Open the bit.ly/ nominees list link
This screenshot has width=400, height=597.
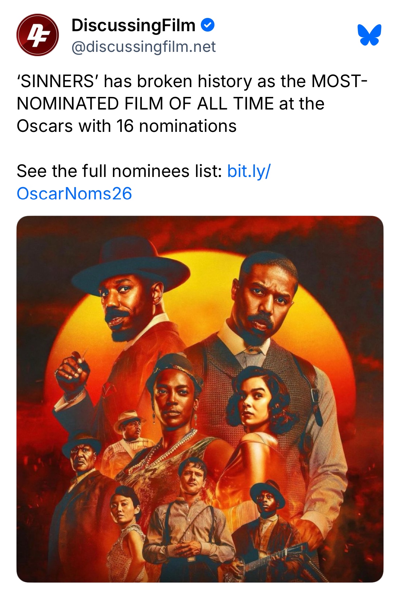(x=249, y=171)
